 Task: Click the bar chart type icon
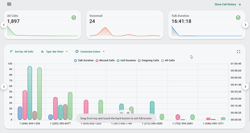pos(42,51)
